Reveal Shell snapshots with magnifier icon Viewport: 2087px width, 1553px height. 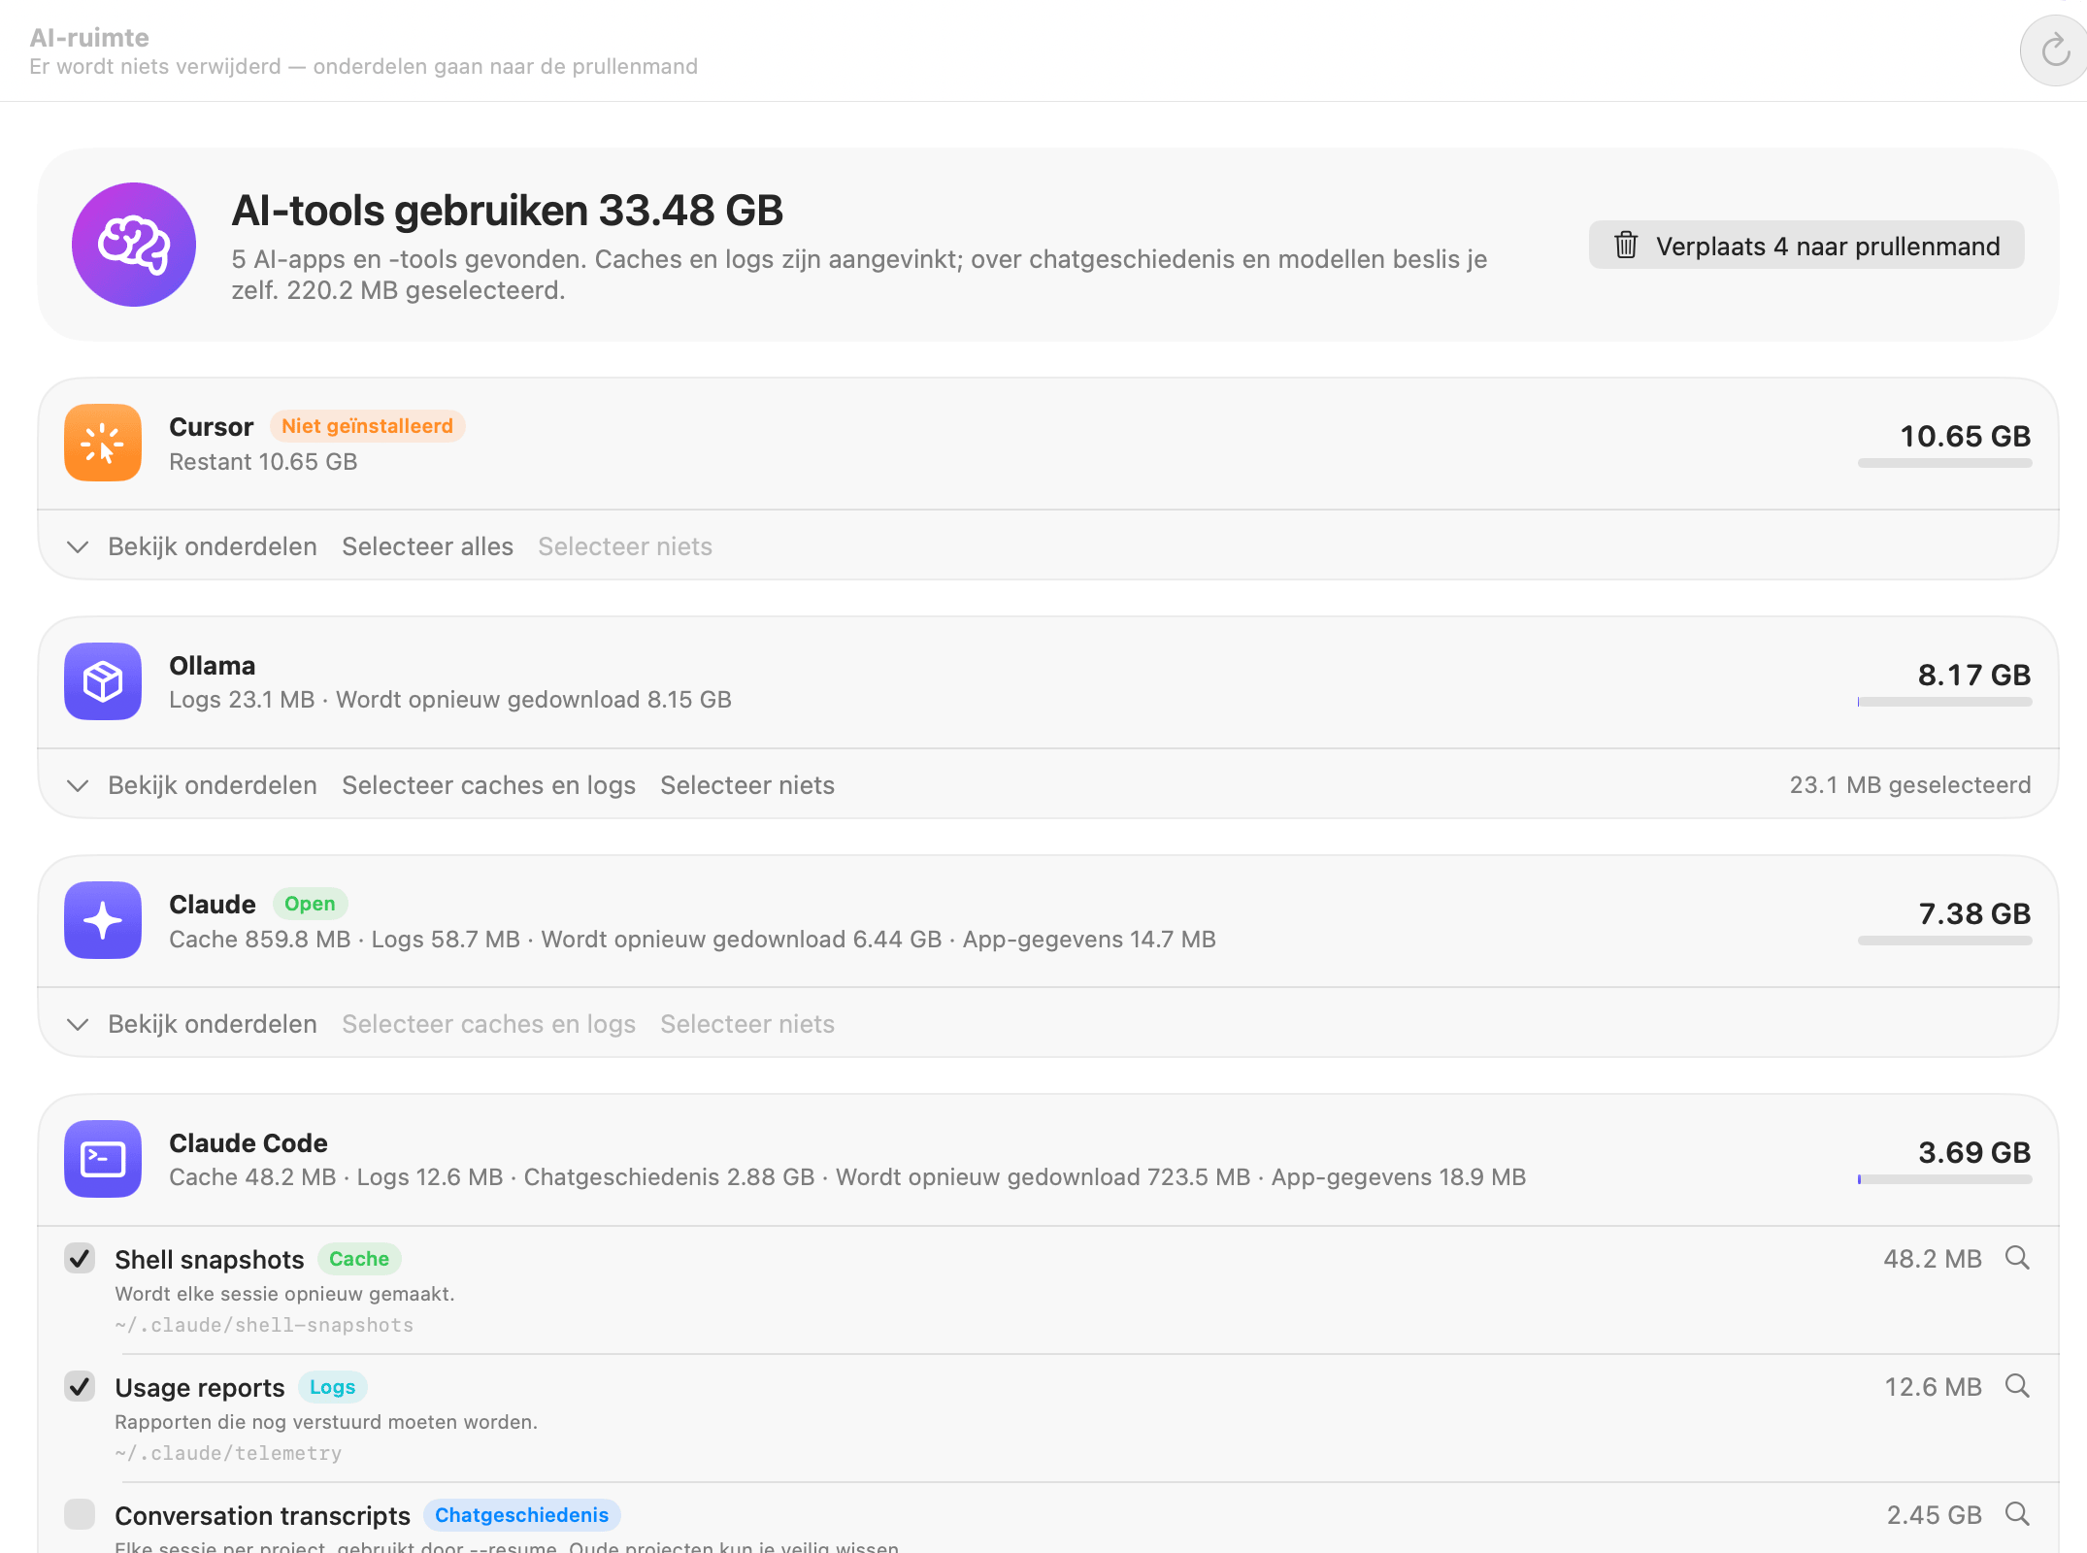[2018, 1258]
